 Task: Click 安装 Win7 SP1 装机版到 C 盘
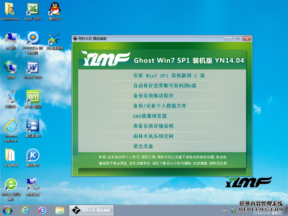[x=169, y=76]
